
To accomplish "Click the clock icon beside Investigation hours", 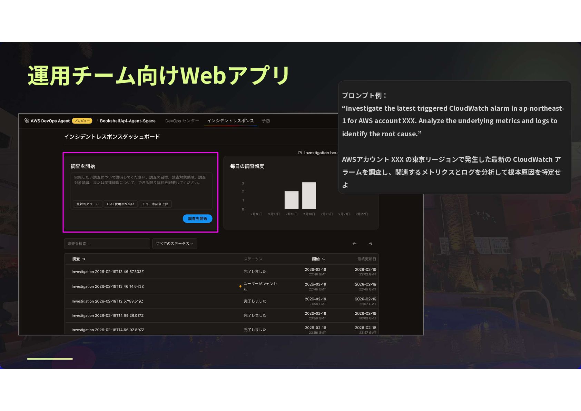I will tap(300, 153).
